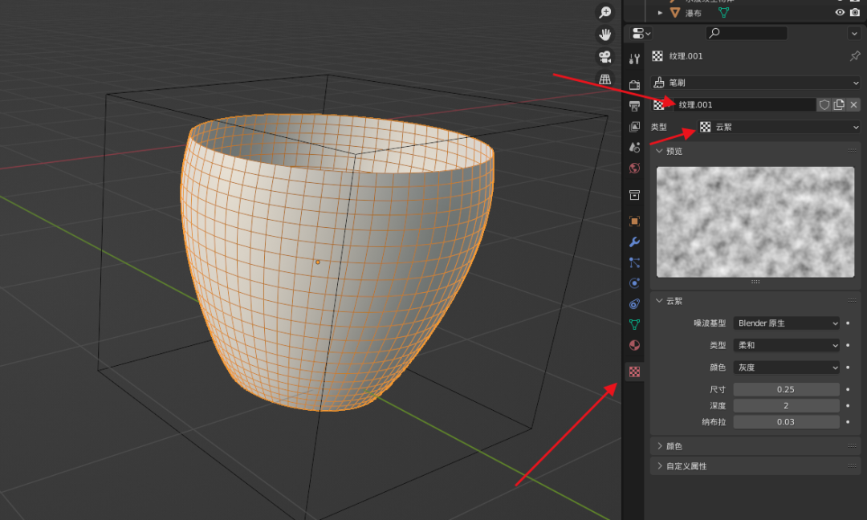Screen dimensions: 867x520
Task: Open the Physics properties tab icon
Action: [x=634, y=283]
